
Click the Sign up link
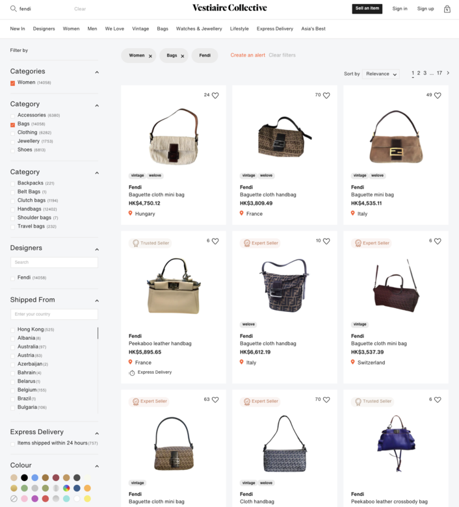[x=425, y=8]
